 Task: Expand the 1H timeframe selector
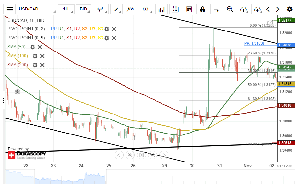66,9
